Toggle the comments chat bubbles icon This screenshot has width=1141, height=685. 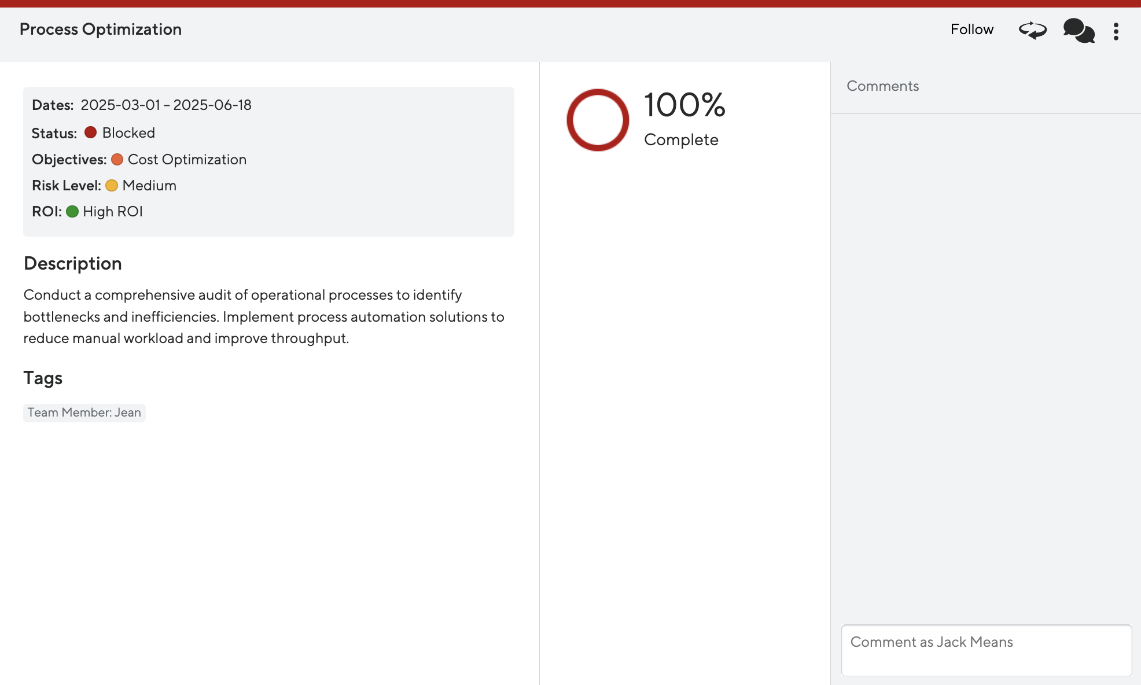pos(1079,30)
